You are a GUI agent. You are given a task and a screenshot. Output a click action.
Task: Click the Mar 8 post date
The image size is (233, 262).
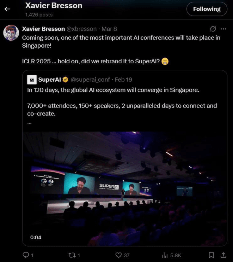109,29
